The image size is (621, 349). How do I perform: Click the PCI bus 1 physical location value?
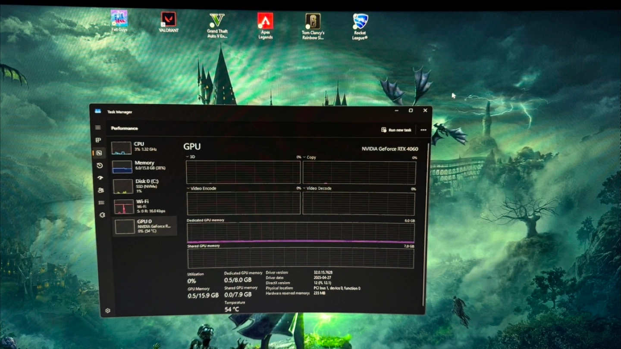click(x=337, y=288)
